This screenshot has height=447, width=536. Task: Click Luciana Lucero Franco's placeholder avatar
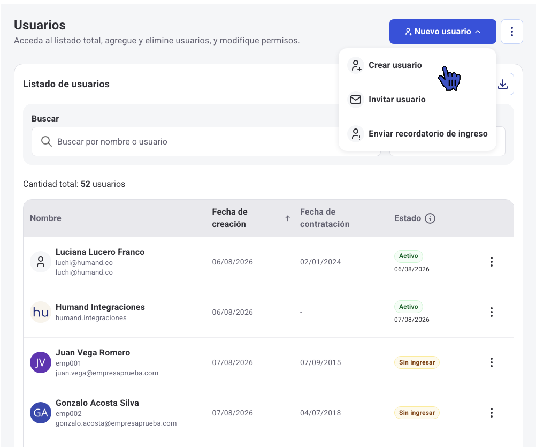[x=41, y=262]
